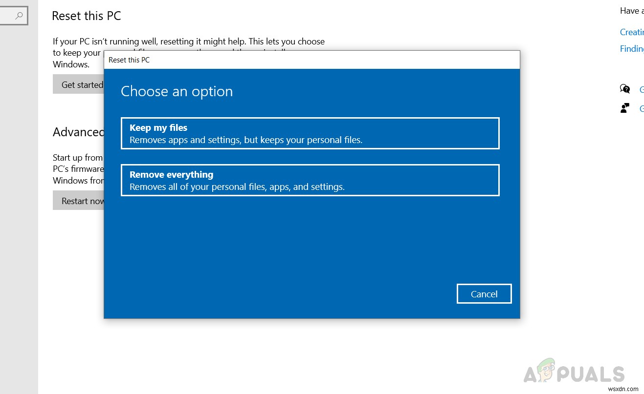Click the "Reset this PC" page heading
The image size is (644, 394).
pyautogui.click(x=86, y=16)
